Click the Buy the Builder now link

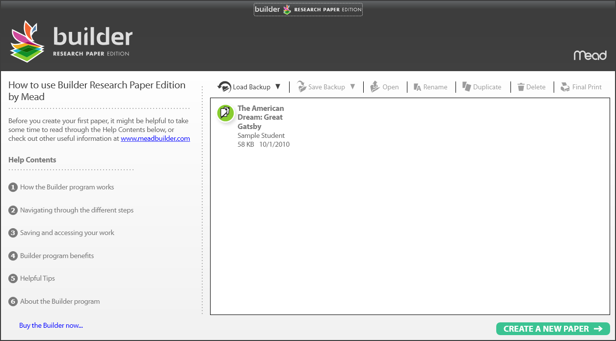51,325
